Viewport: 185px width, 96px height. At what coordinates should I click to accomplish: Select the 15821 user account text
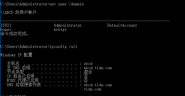(6, 25)
